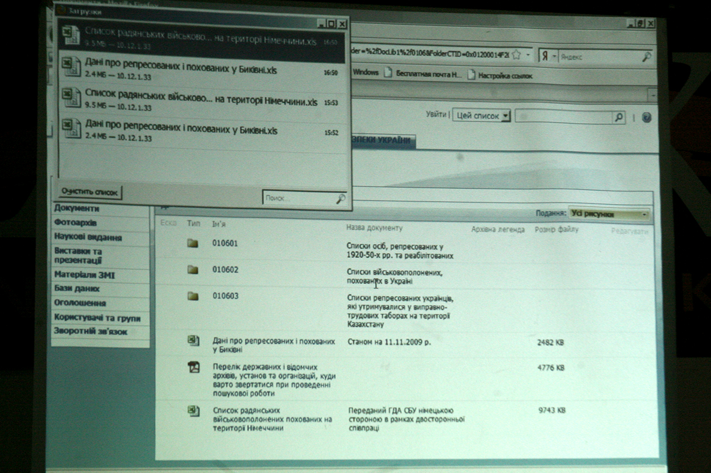Click the page icon of Настройка ссылок bookmark
Image resolution: width=711 pixels, height=473 pixels.
coord(471,75)
